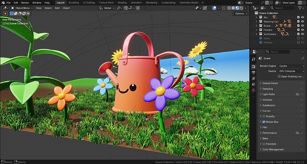
Task: Switch to the Sculpting workspace tab
Action: [x=73, y=3]
